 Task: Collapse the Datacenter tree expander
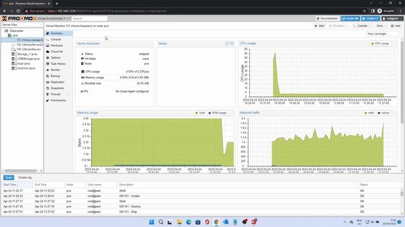click(x=3, y=31)
